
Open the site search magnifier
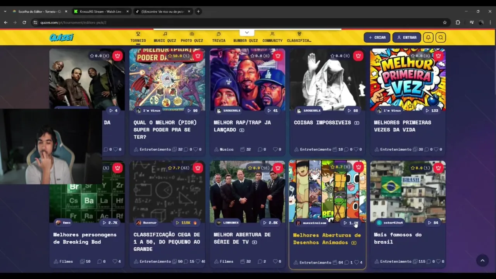click(x=441, y=38)
